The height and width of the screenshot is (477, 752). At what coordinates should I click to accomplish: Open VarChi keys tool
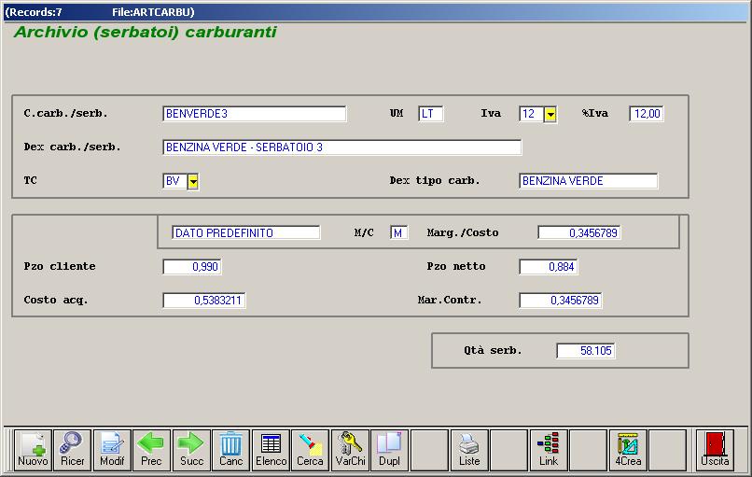(x=350, y=450)
